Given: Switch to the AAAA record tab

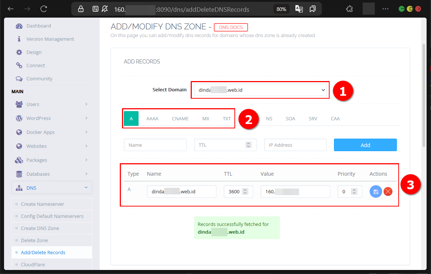Looking at the screenshot, I should (152, 118).
